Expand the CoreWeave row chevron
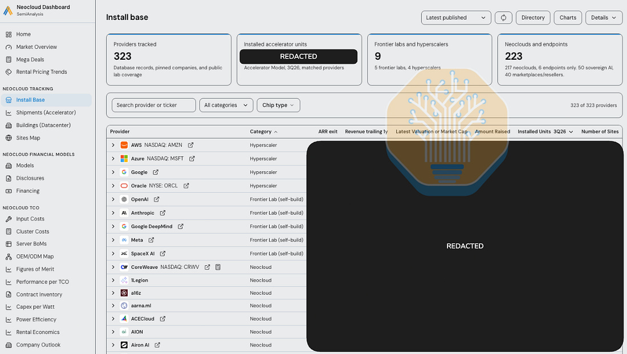Viewport: 627px width, 354px height. 113,267
